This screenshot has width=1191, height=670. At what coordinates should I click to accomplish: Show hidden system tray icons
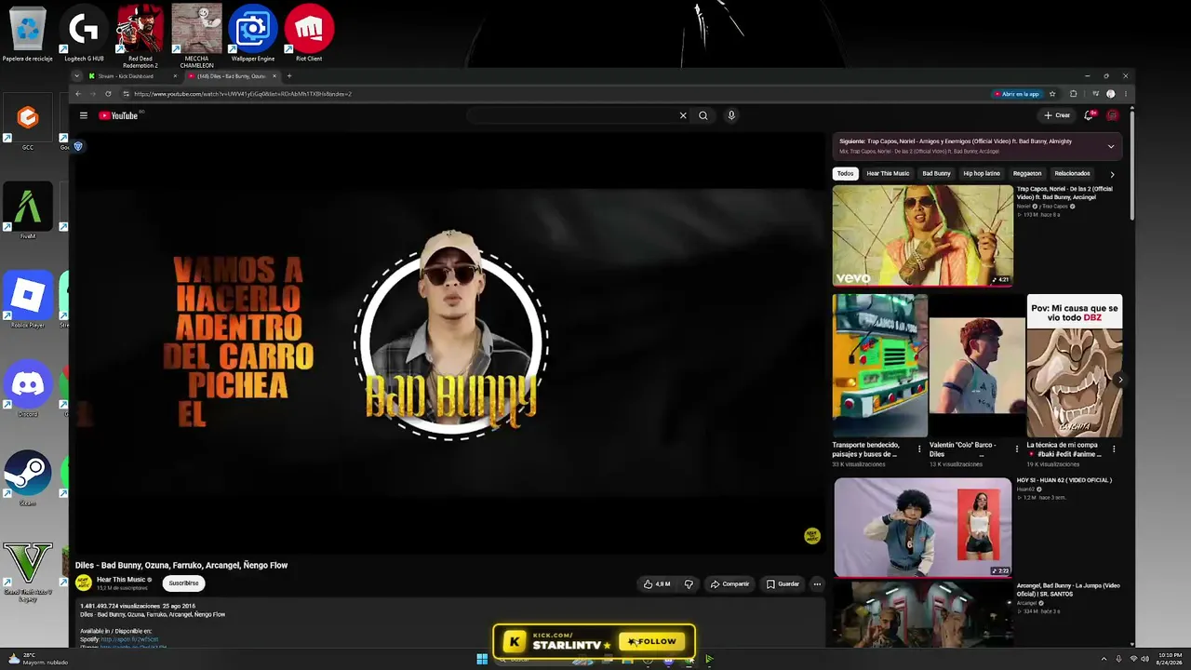click(x=1104, y=659)
